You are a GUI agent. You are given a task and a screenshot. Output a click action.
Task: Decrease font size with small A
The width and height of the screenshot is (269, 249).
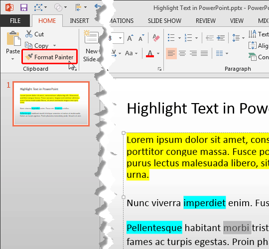[x=141, y=38]
